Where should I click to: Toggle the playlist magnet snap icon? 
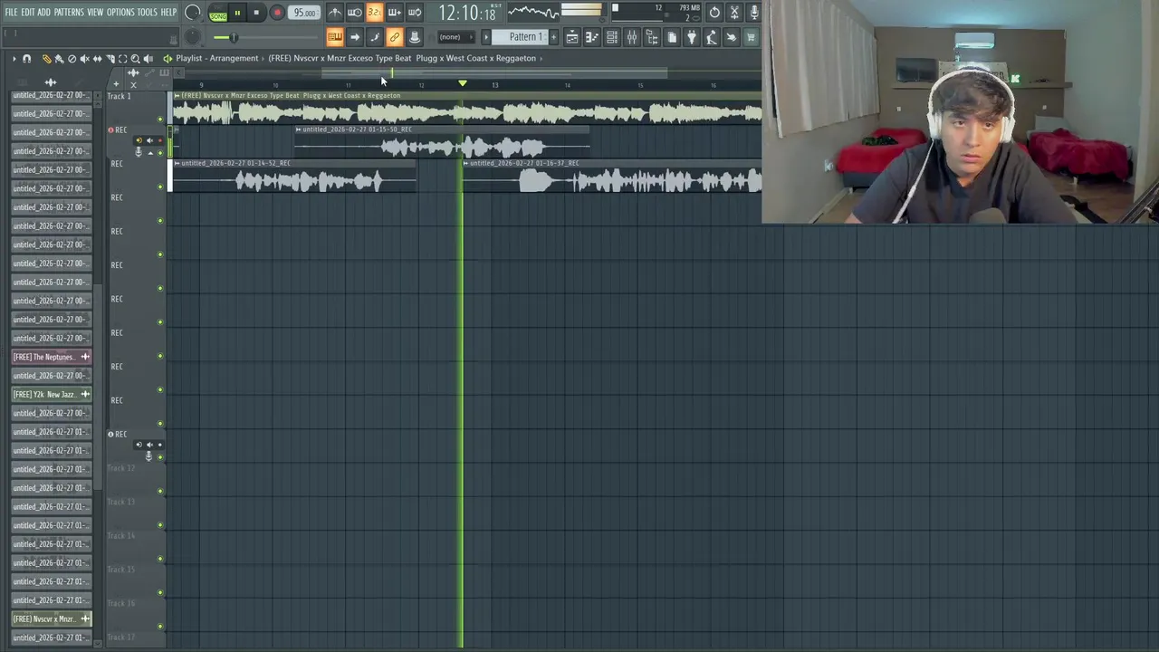[27, 59]
